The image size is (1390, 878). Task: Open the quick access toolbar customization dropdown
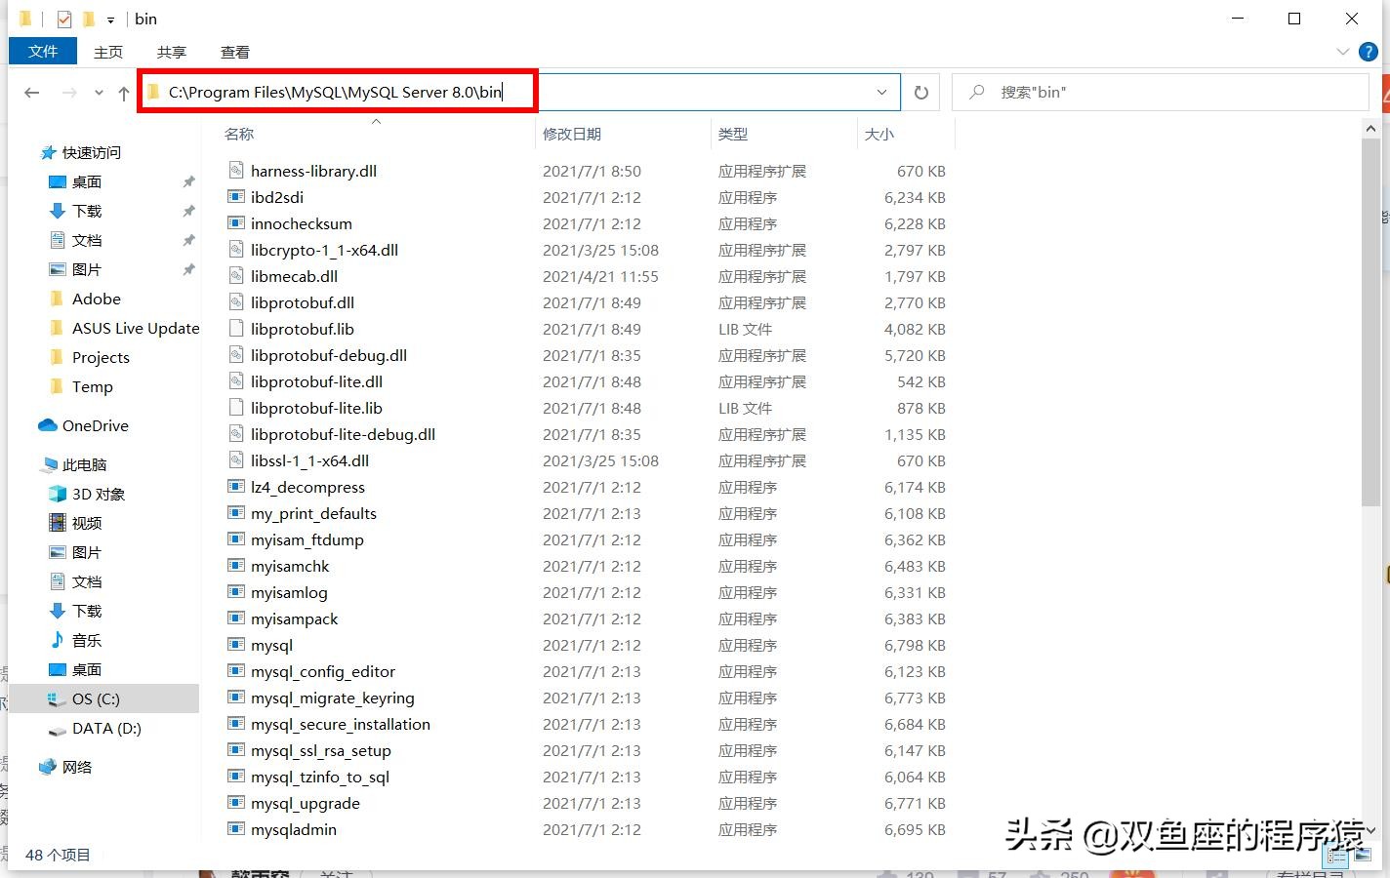click(x=109, y=19)
